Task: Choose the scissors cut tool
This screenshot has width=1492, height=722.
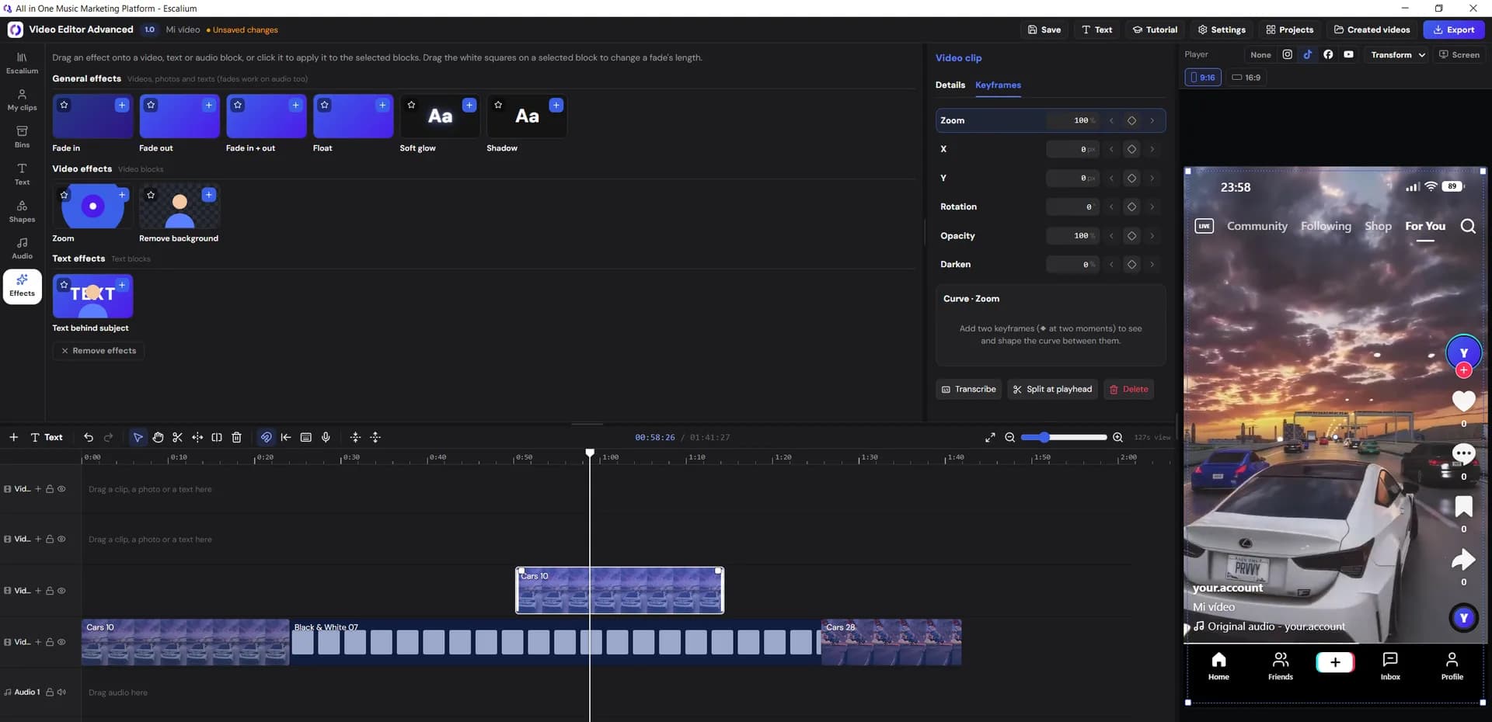Action: (177, 437)
